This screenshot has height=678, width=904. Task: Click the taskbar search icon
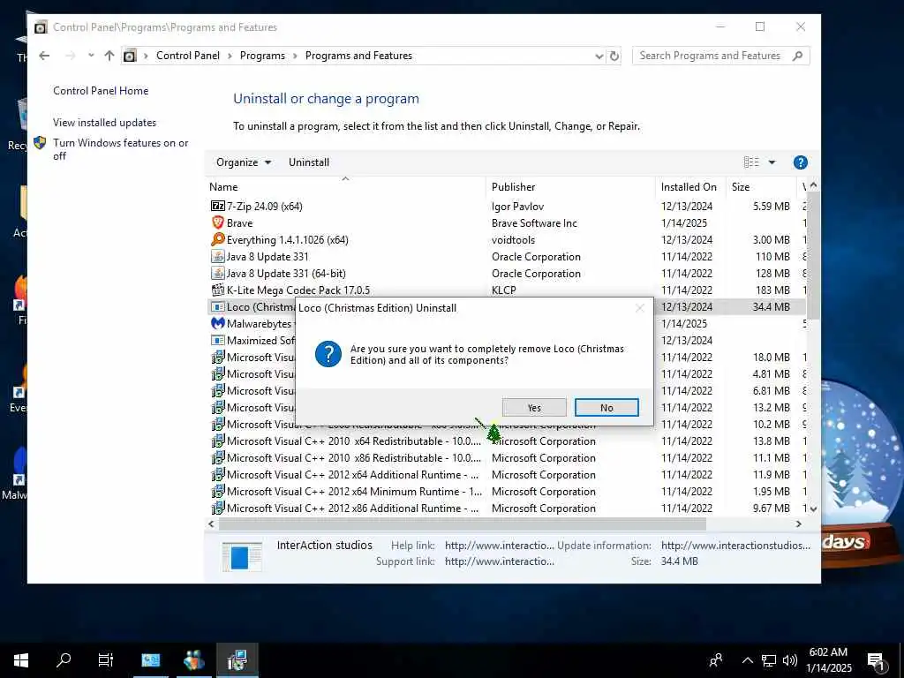64,660
